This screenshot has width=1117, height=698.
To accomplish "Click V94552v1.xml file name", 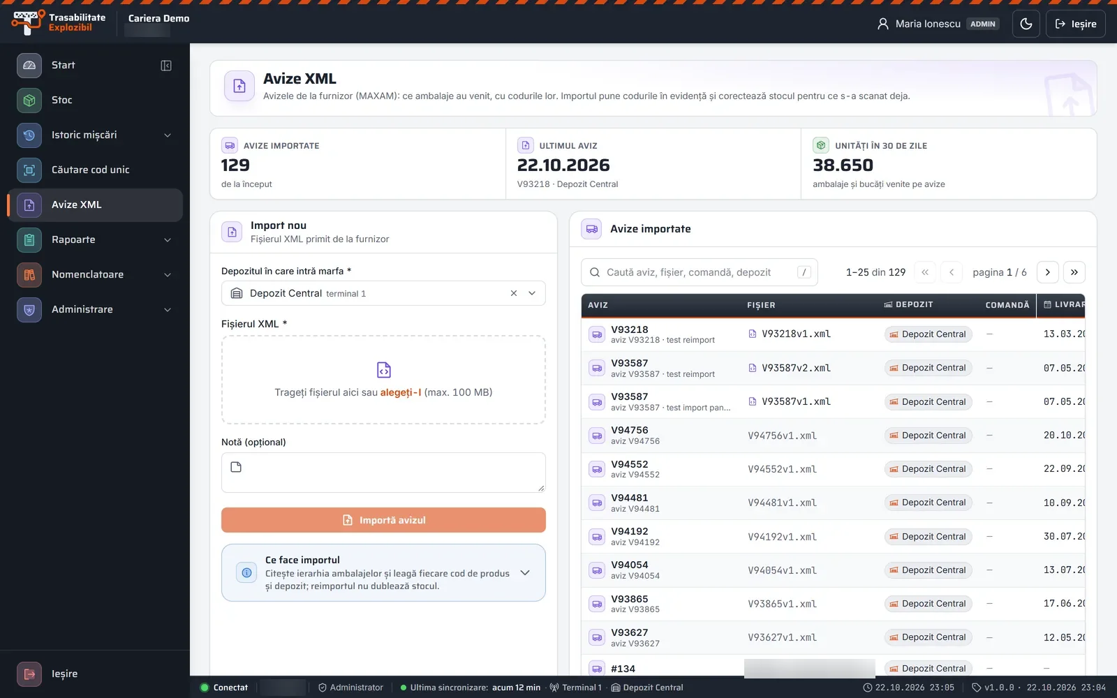I will click(x=782, y=469).
